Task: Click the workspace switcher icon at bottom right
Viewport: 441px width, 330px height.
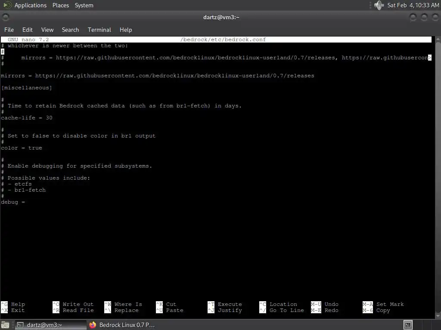Action: click(x=408, y=325)
